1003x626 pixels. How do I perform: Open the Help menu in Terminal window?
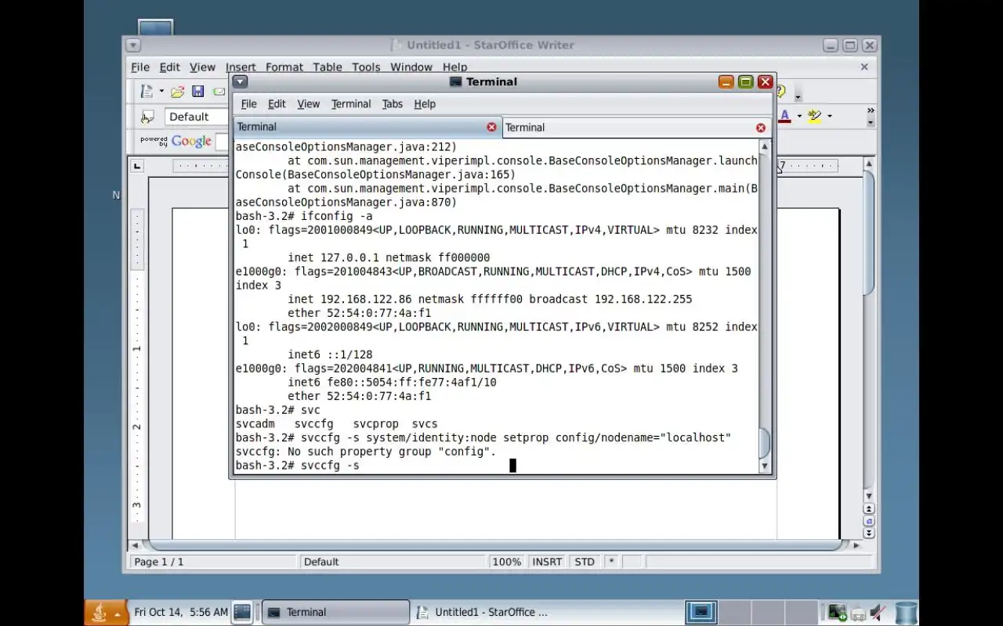[x=425, y=104]
